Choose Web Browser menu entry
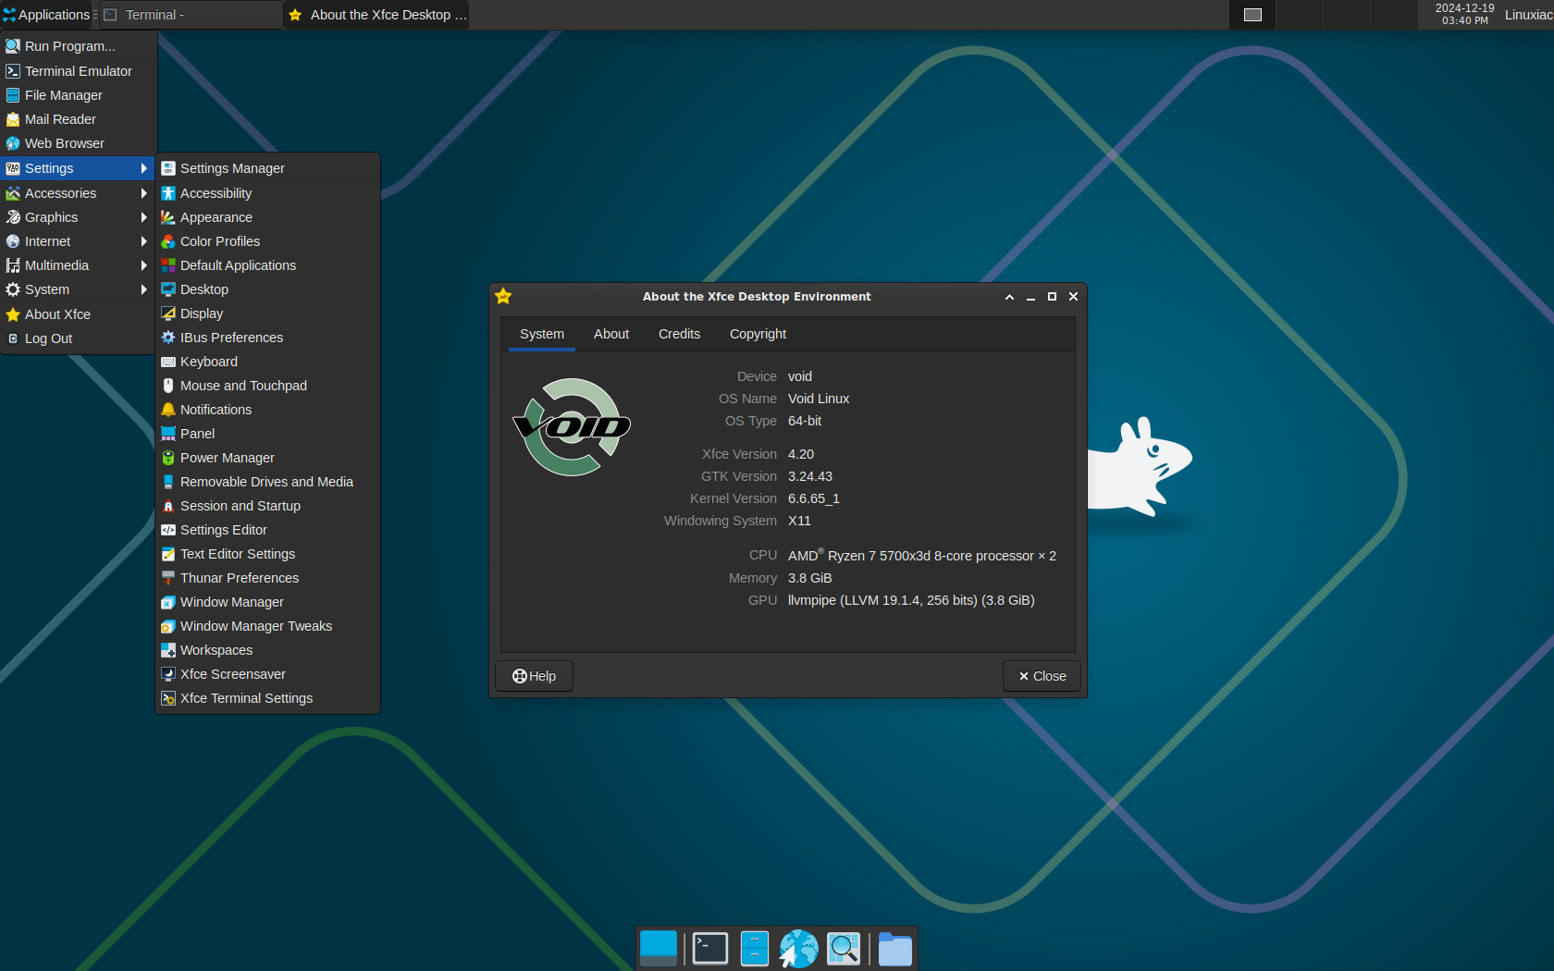 click(x=78, y=143)
